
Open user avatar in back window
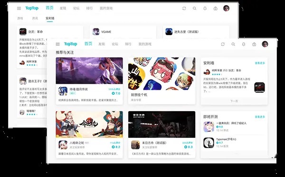click(x=226, y=9)
